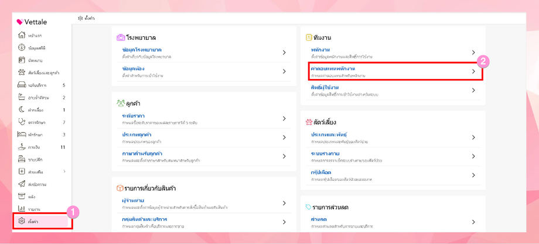Expand the add-ons (ส่วนเสริม) sidebar chevron
The height and width of the screenshot is (244, 539).
64,172
